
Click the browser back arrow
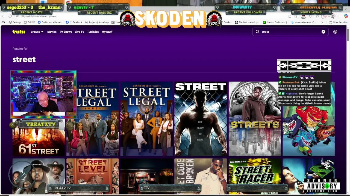(x=4, y=16)
